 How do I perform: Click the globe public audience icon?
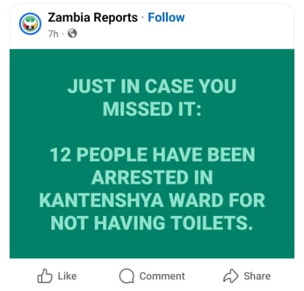tap(72, 34)
